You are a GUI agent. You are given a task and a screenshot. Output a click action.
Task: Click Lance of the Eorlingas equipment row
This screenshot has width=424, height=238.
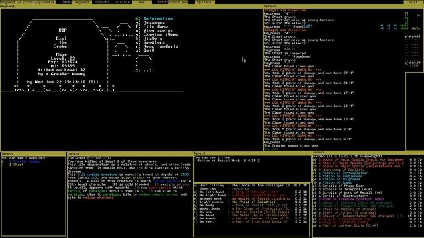point(251,185)
